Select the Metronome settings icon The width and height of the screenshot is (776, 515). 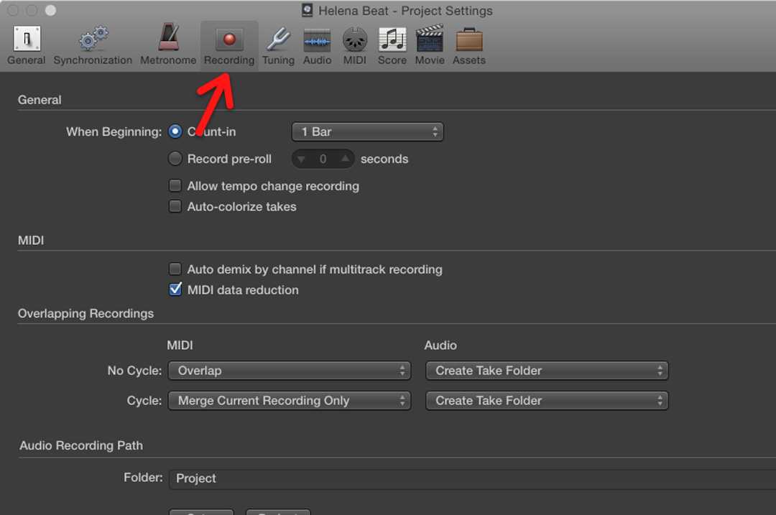point(168,40)
